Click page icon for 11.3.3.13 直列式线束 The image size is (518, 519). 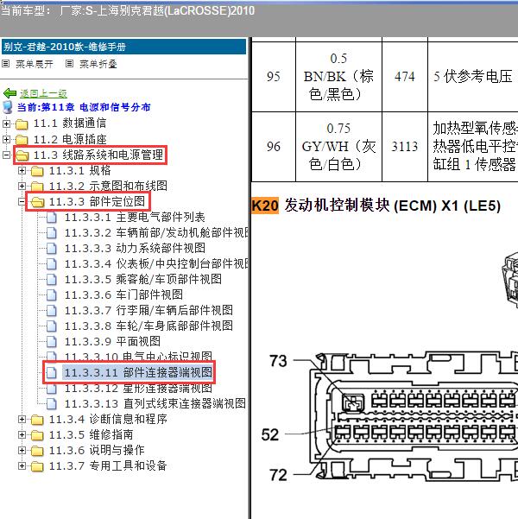click(x=51, y=404)
